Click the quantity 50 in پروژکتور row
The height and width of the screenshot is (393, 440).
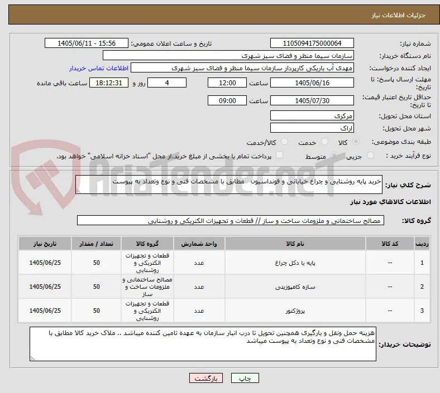pyautogui.click(x=96, y=311)
